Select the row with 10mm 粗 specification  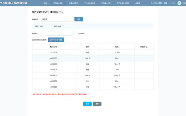point(92,76)
